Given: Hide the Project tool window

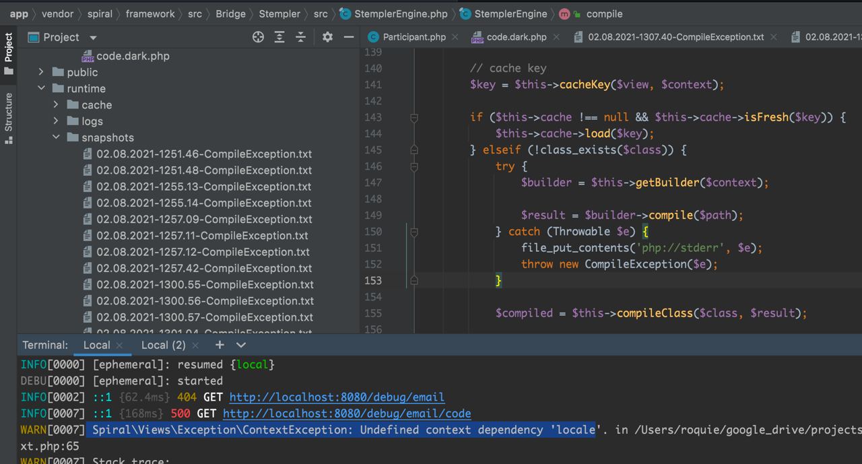Looking at the screenshot, I should coord(348,37).
